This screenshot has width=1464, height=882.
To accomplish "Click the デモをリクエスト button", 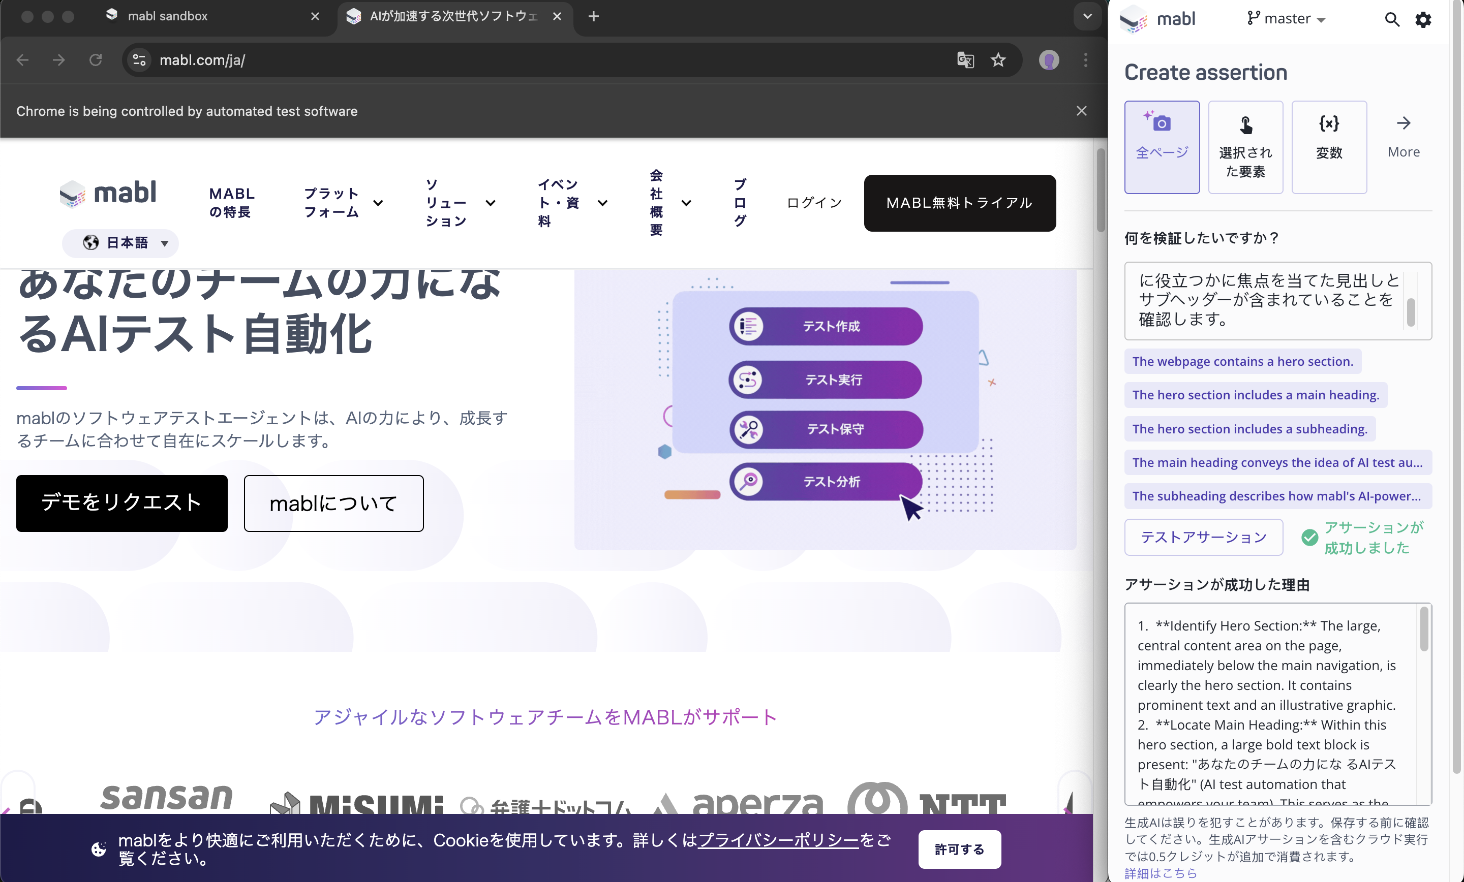I will coord(121,503).
